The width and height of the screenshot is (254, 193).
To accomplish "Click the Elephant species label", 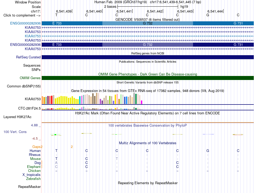I will [34, 167].
